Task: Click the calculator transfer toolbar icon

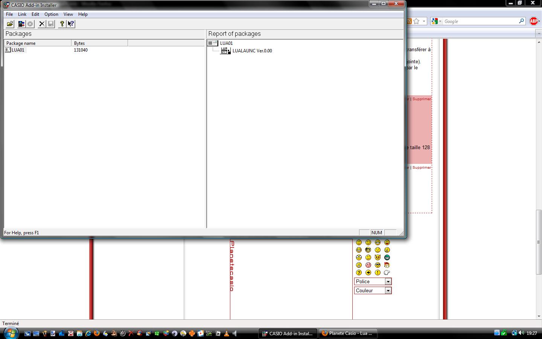Action: (21, 24)
